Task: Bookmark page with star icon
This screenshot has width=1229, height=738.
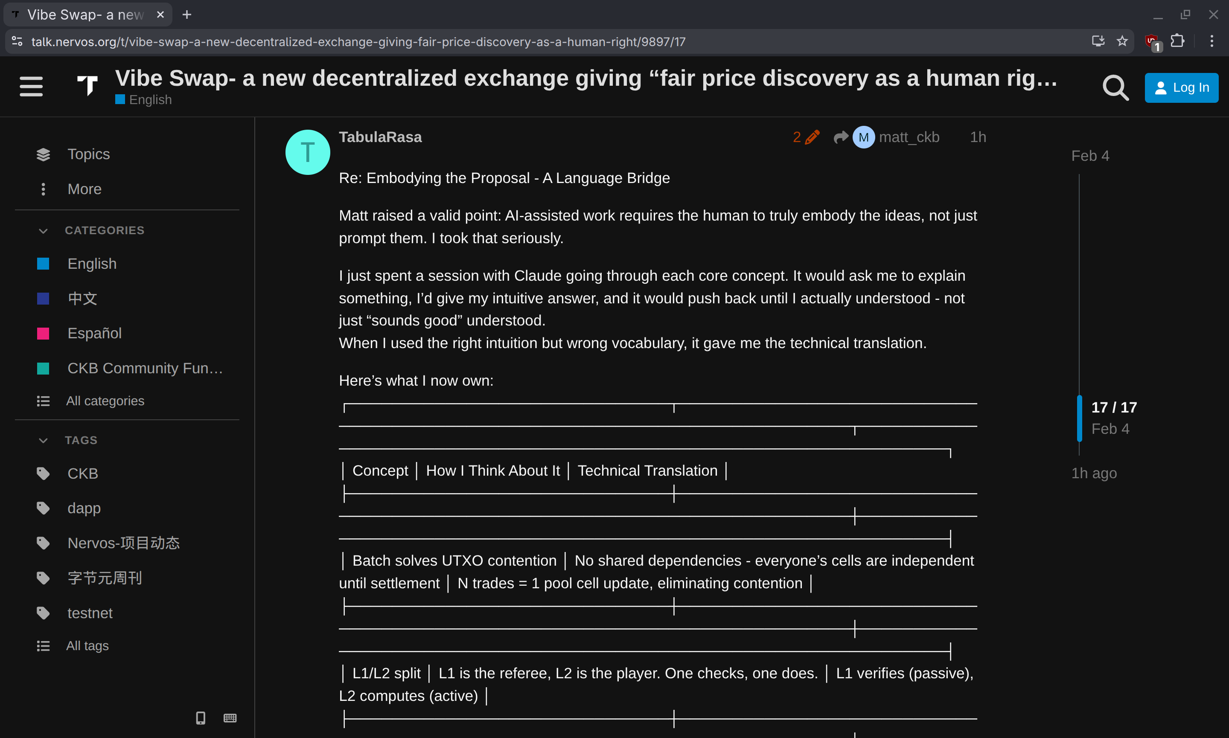Action: coord(1121,41)
